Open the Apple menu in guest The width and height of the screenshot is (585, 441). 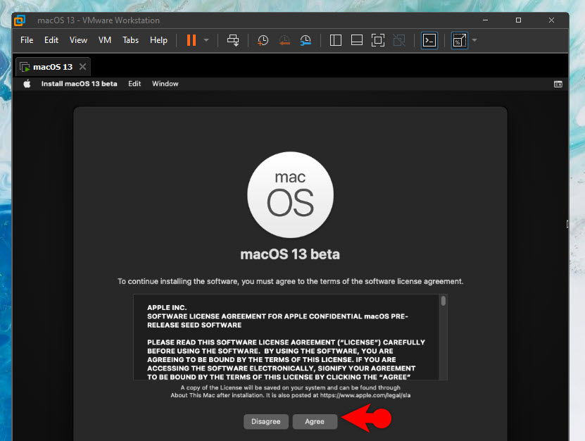(x=27, y=84)
